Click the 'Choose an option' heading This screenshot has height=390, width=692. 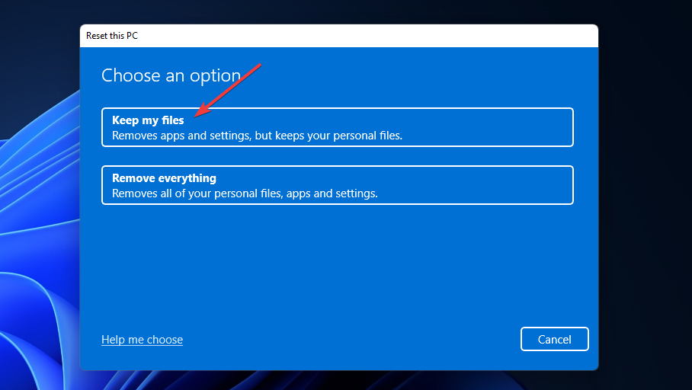pos(171,75)
